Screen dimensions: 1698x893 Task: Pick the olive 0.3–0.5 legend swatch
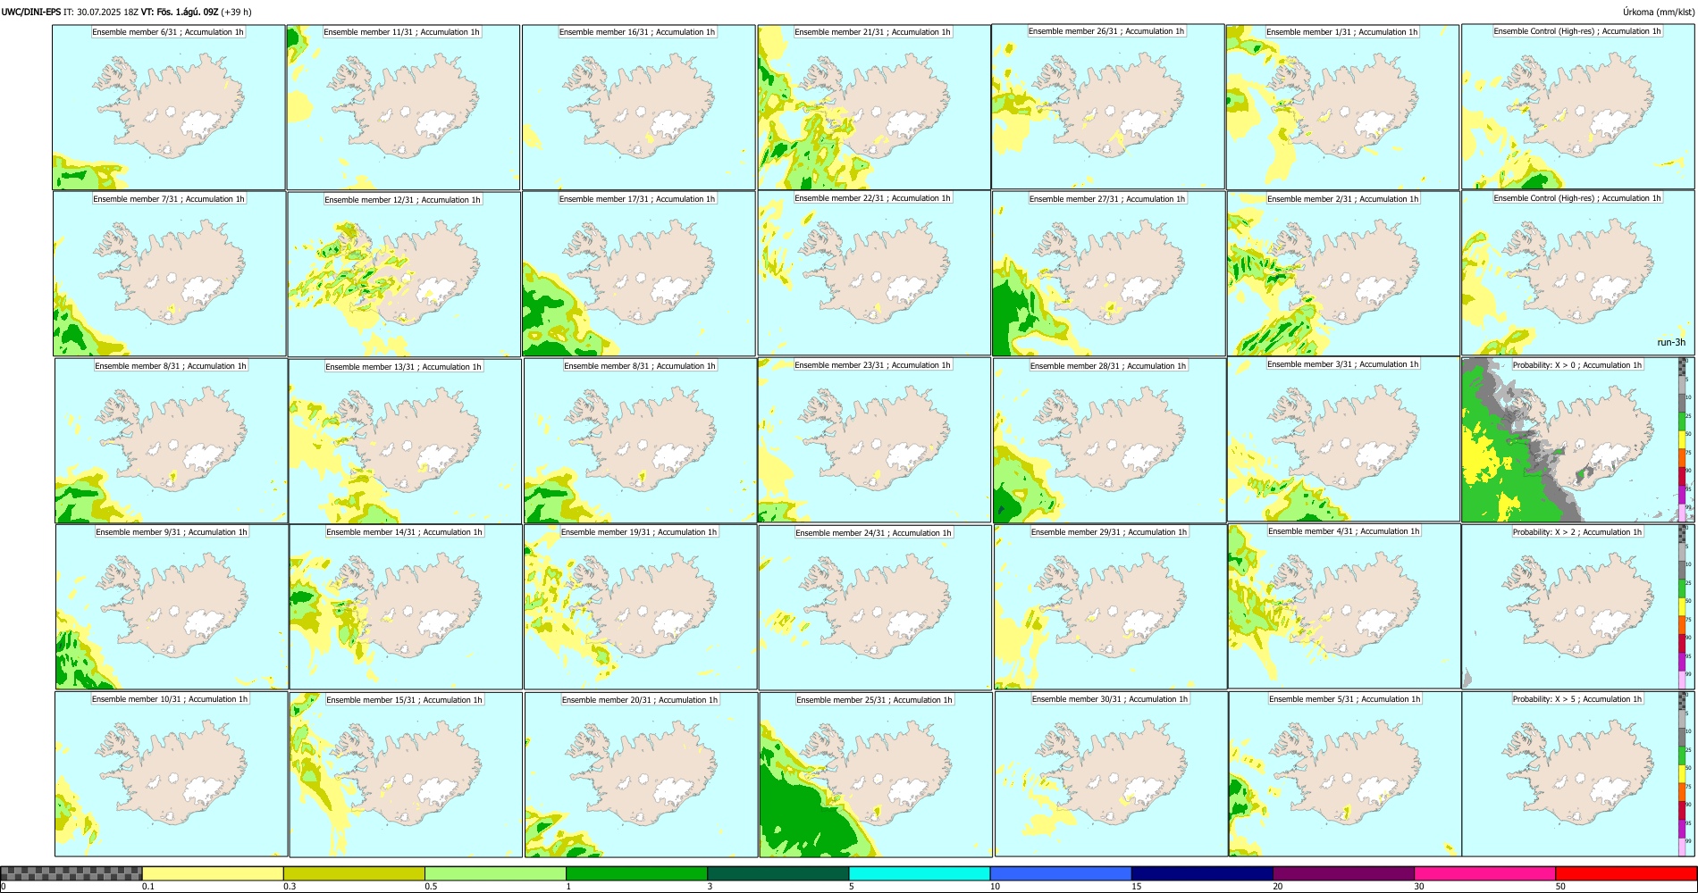click(354, 873)
